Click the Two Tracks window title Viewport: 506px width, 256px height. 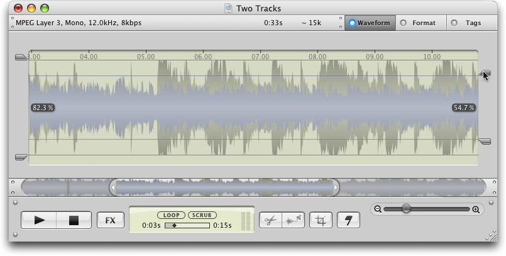(258, 8)
